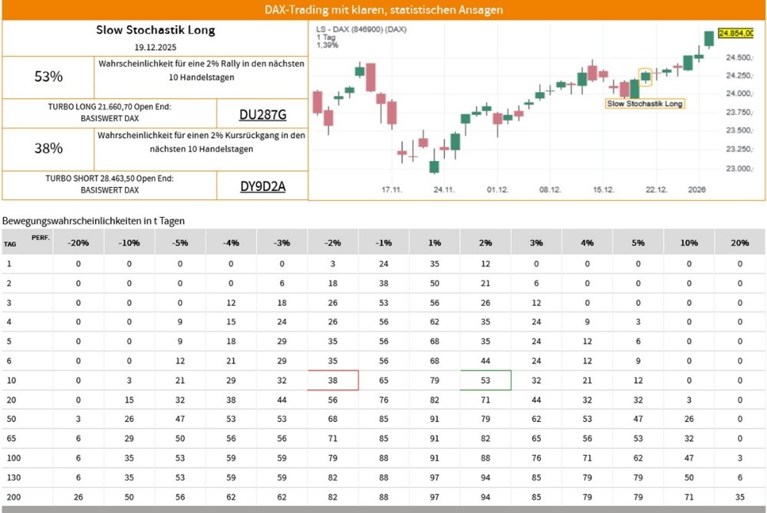Select the row label 200 in table
The height and width of the screenshot is (513, 767).
click(x=11, y=498)
